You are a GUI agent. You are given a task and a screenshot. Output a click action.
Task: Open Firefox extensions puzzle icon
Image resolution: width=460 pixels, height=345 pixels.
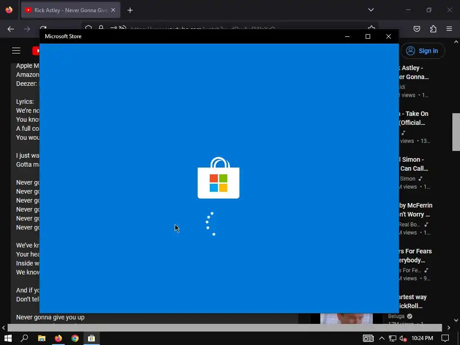[433, 29]
